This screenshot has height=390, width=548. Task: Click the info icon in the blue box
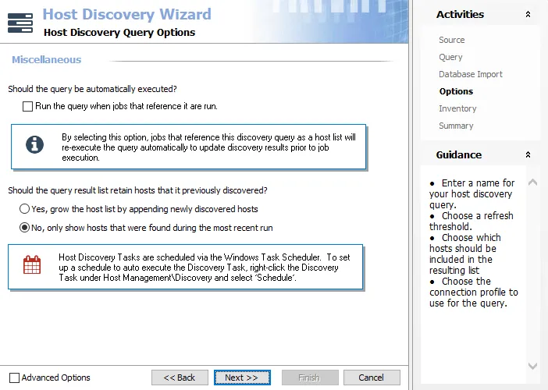click(x=34, y=144)
